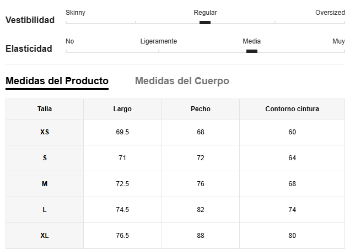Click the Skinny label on fit scale
Screen dimensions: 350x250
tap(76, 13)
